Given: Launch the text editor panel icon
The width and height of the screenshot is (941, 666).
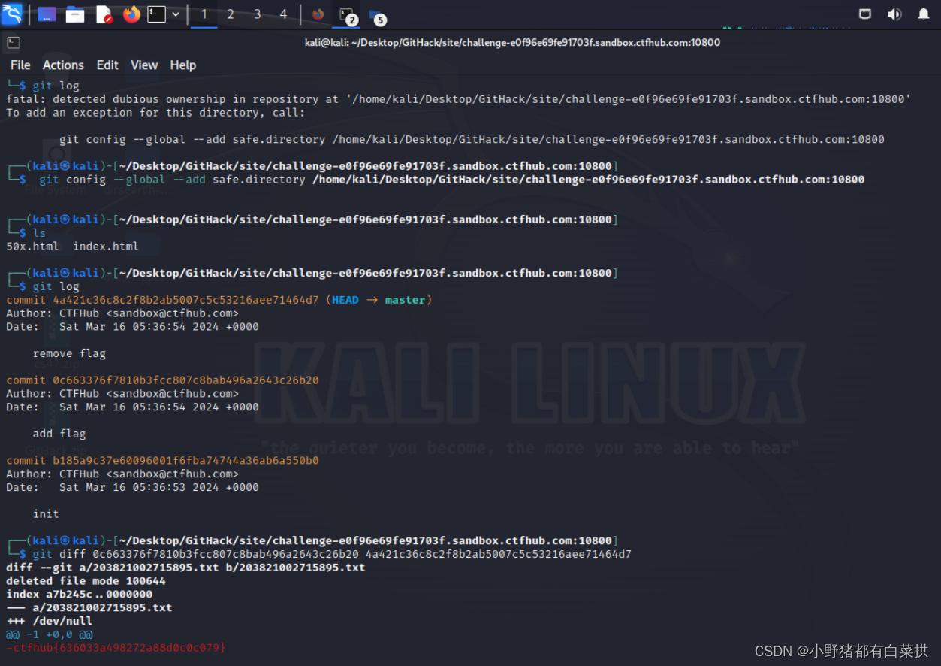Looking at the screenshot, I should tap(104, 14).
